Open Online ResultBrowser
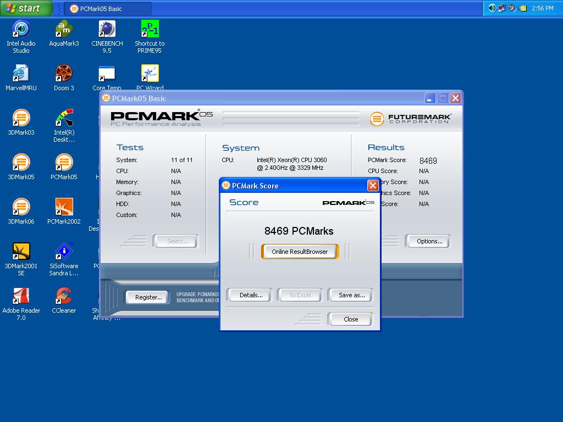 (300, 252)
